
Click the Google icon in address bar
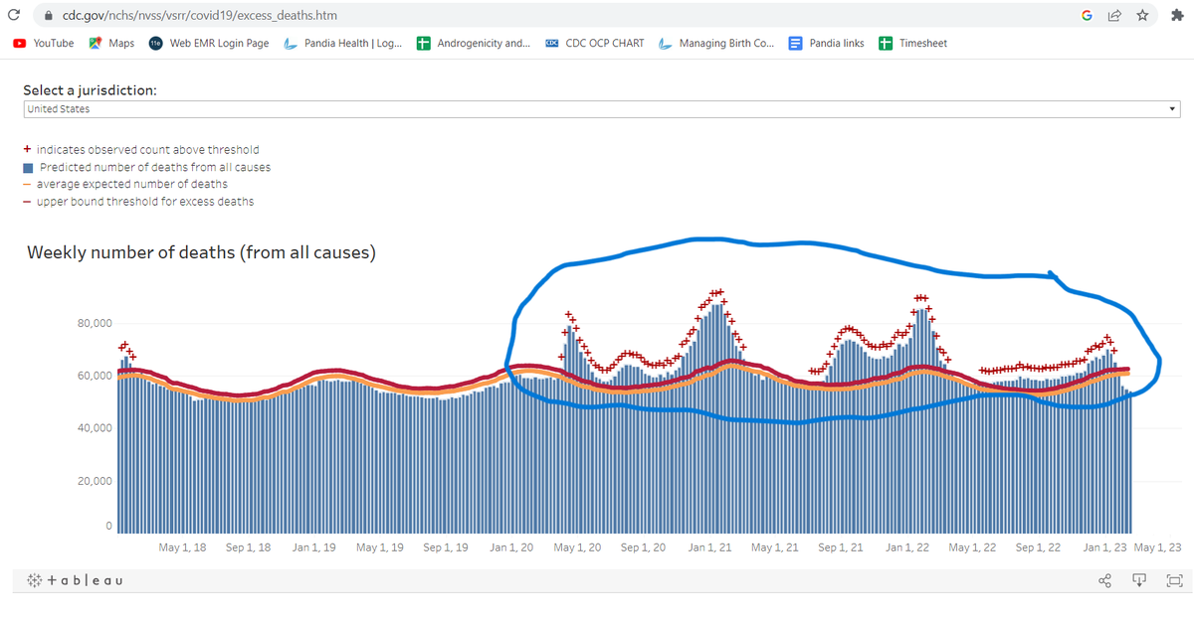pyautogui.click(x=1087, y=16)
